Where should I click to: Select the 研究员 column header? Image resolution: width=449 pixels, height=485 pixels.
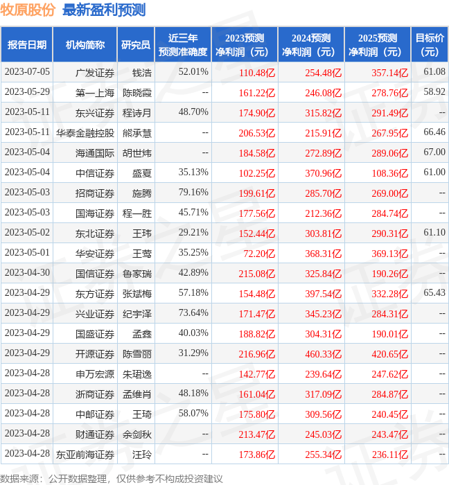(x=135, y=45)
